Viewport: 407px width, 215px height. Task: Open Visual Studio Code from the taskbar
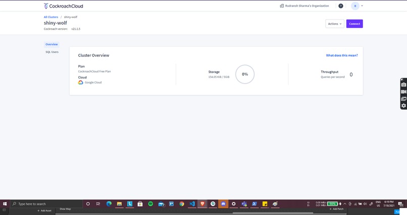coord(192,204)
